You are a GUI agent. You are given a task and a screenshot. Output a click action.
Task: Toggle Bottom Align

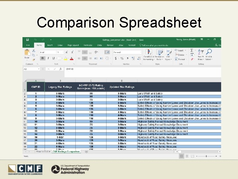90,53
